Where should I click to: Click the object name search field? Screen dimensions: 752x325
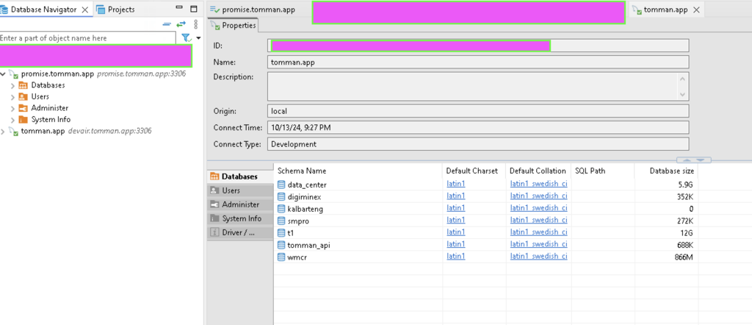click(87, 37)
